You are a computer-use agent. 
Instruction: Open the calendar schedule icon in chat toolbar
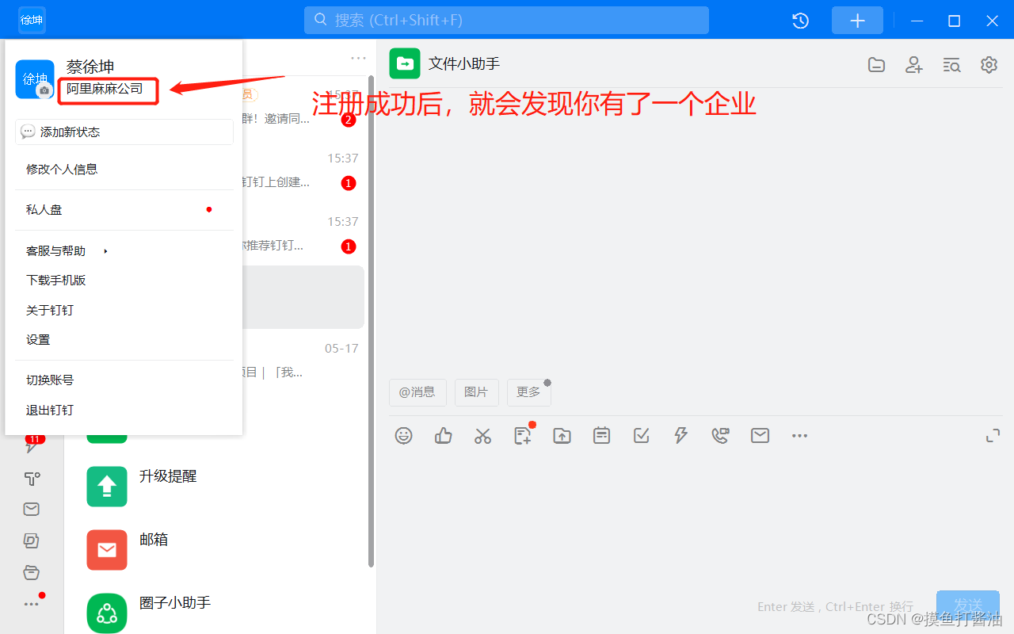[x=602, y=435]
